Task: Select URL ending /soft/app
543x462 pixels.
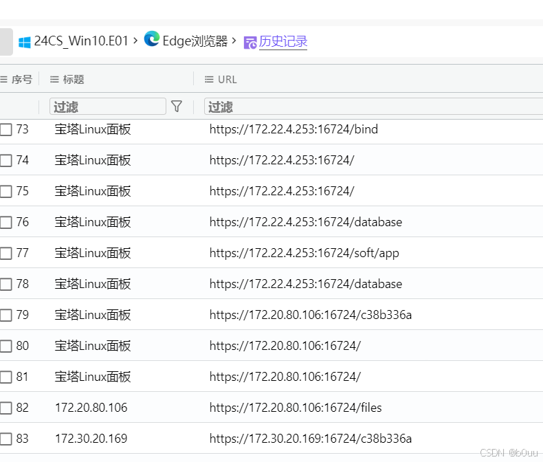Action: pyautogui.click(x=304, y=253)
